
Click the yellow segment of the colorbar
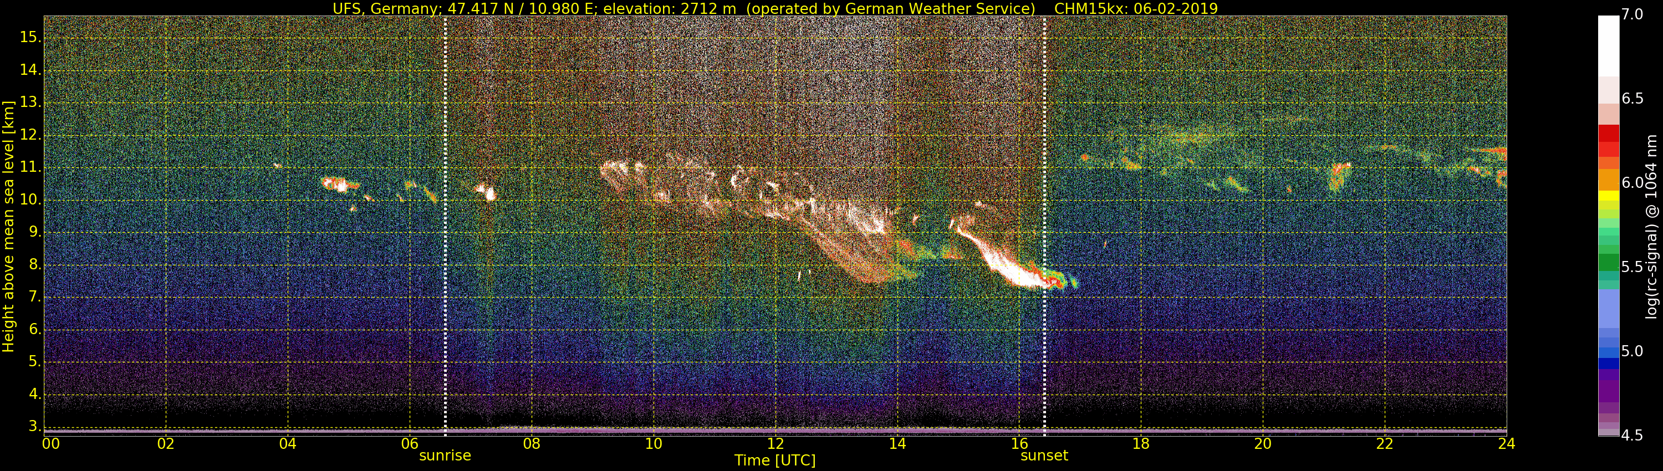[x=1608, y=196]
